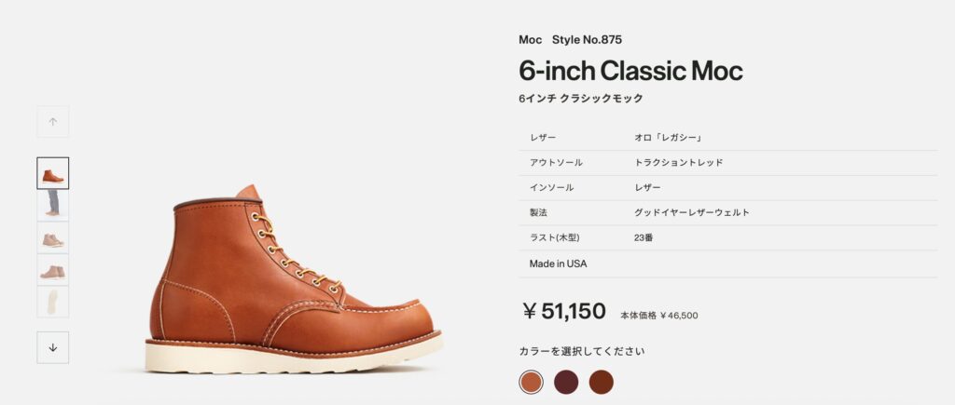This screenshot has height=405, width=955.
Task: Click the up arrow above thumbnails
Action: pyautogui.click(x=53, y=122)
